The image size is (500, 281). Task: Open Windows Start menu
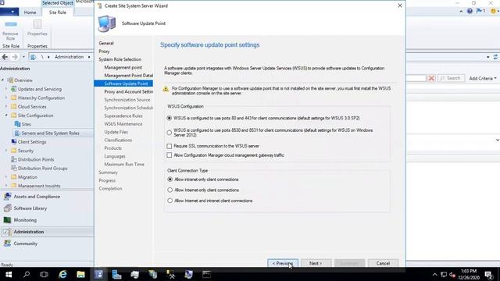(9, 274)
